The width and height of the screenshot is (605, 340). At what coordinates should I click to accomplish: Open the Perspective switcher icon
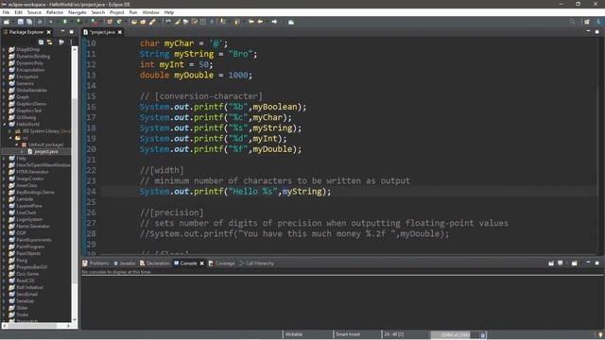587,22
